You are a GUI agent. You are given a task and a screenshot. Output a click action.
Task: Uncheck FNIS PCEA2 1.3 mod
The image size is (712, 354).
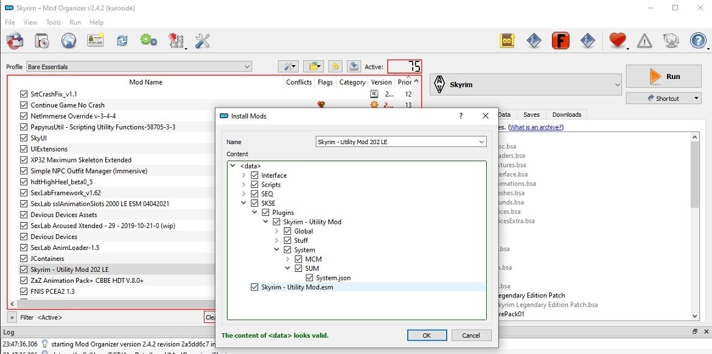[24, 291]
